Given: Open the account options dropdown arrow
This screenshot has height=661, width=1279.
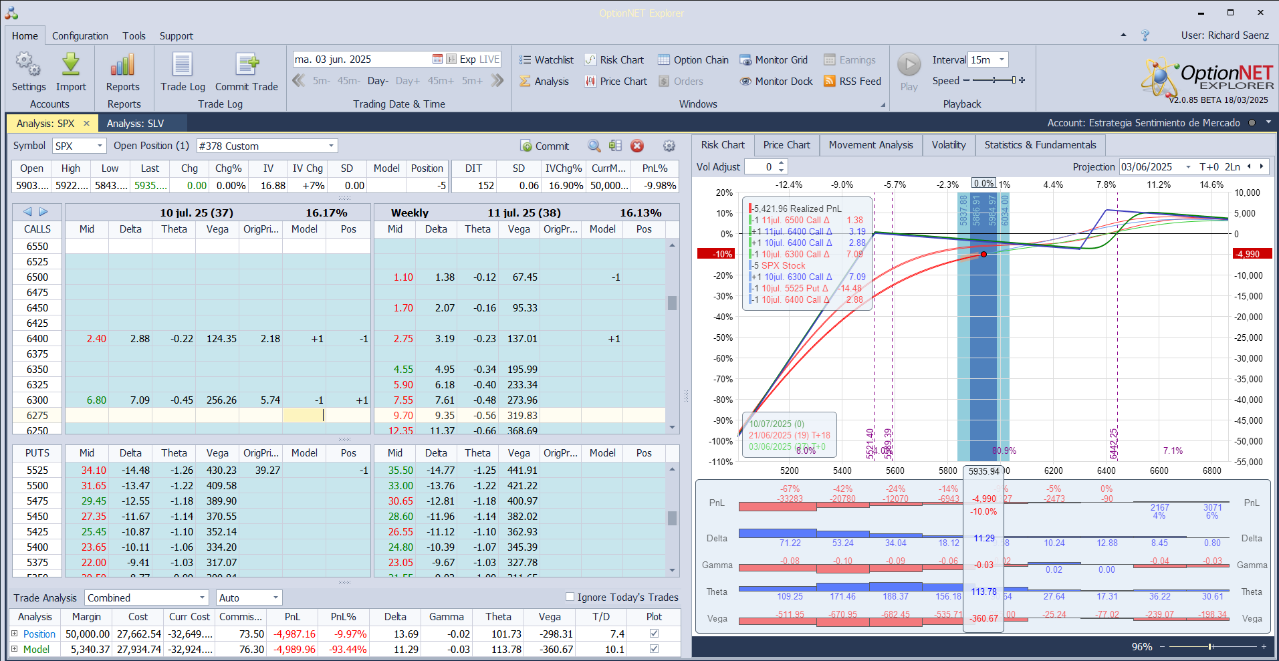Looking at the screenshot, I should pos(1268,122).
